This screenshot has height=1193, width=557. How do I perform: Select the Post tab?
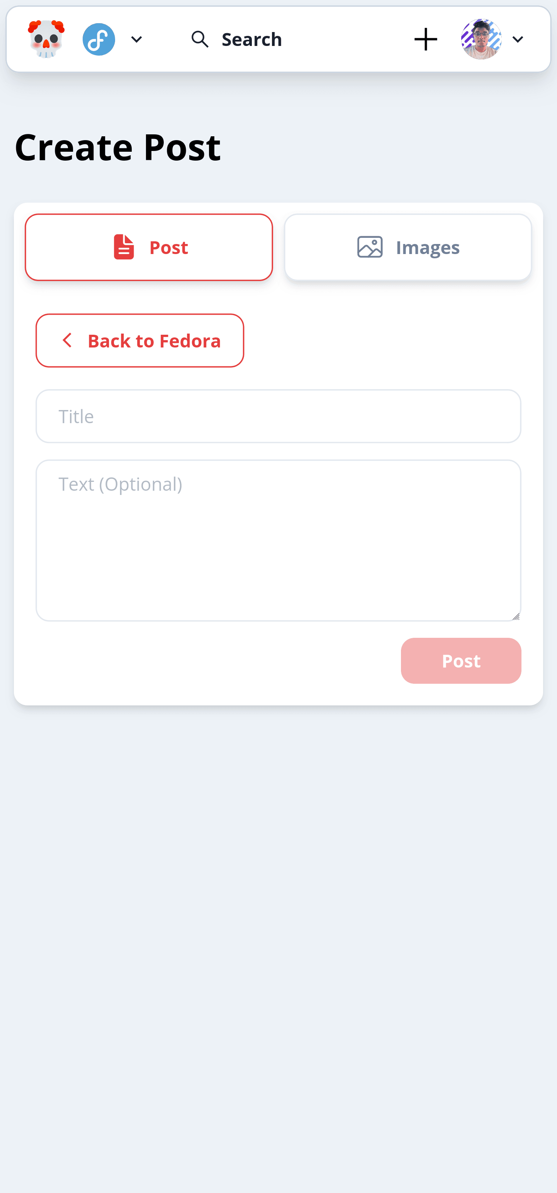(149, 247)
